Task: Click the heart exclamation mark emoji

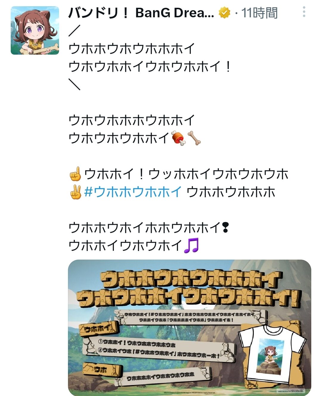Action: coord(226,228)
